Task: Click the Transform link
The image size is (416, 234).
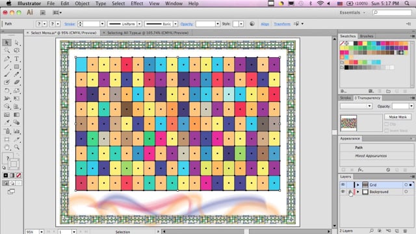Action: pos(282,24)
